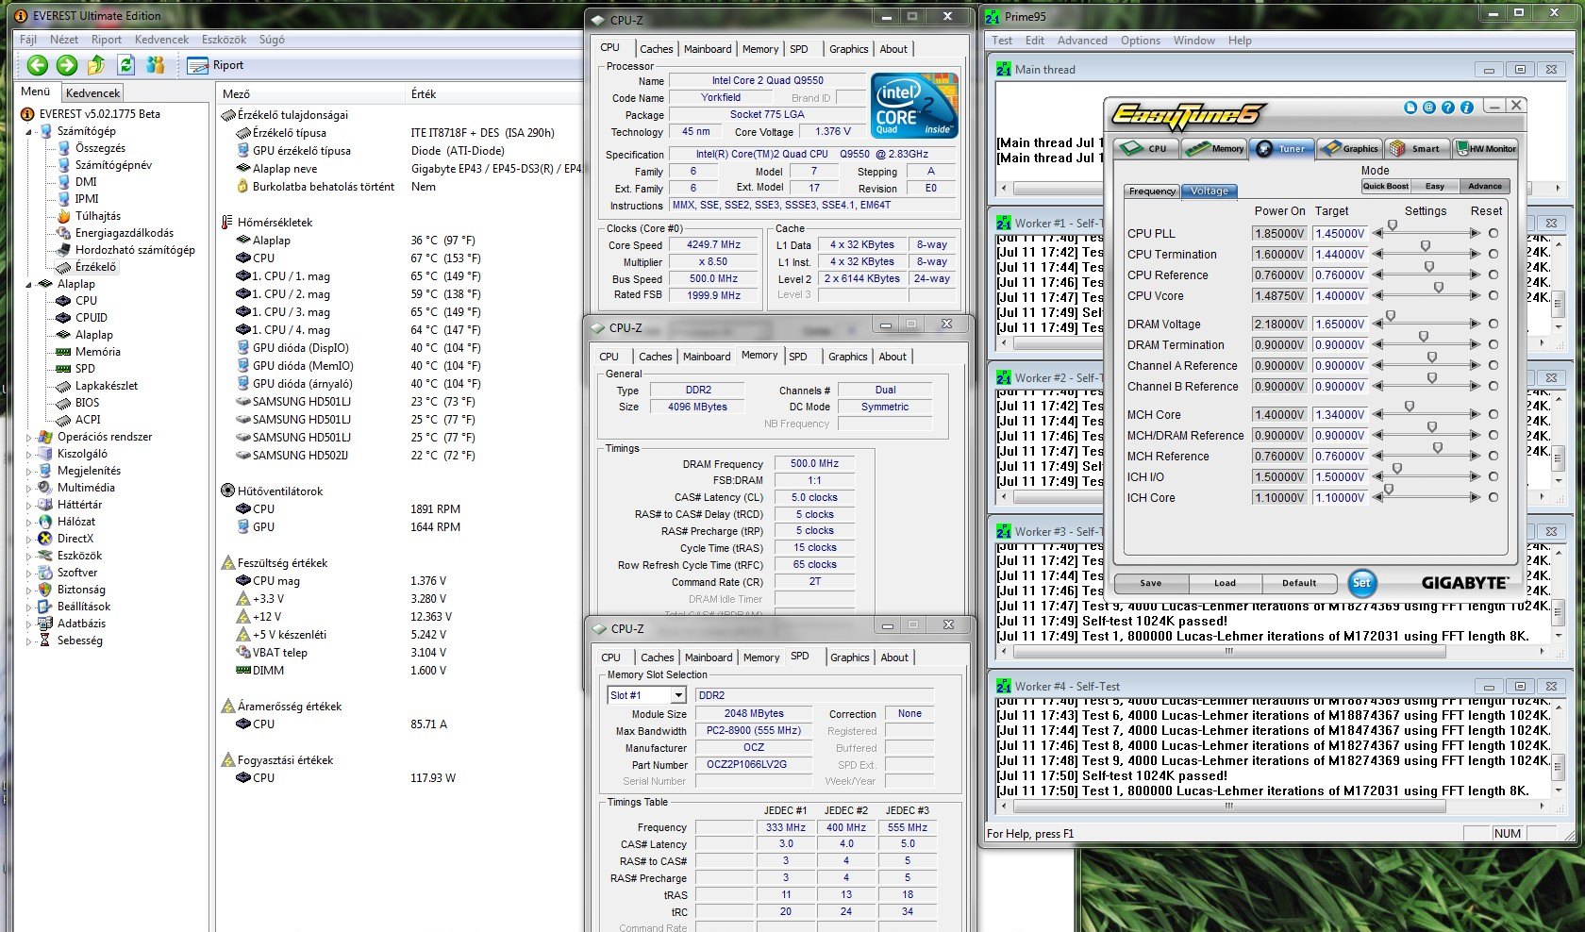1585x932 pixels.
Task: Click the CPU Vcore voltage slider handle
Action: point(1438,288)
